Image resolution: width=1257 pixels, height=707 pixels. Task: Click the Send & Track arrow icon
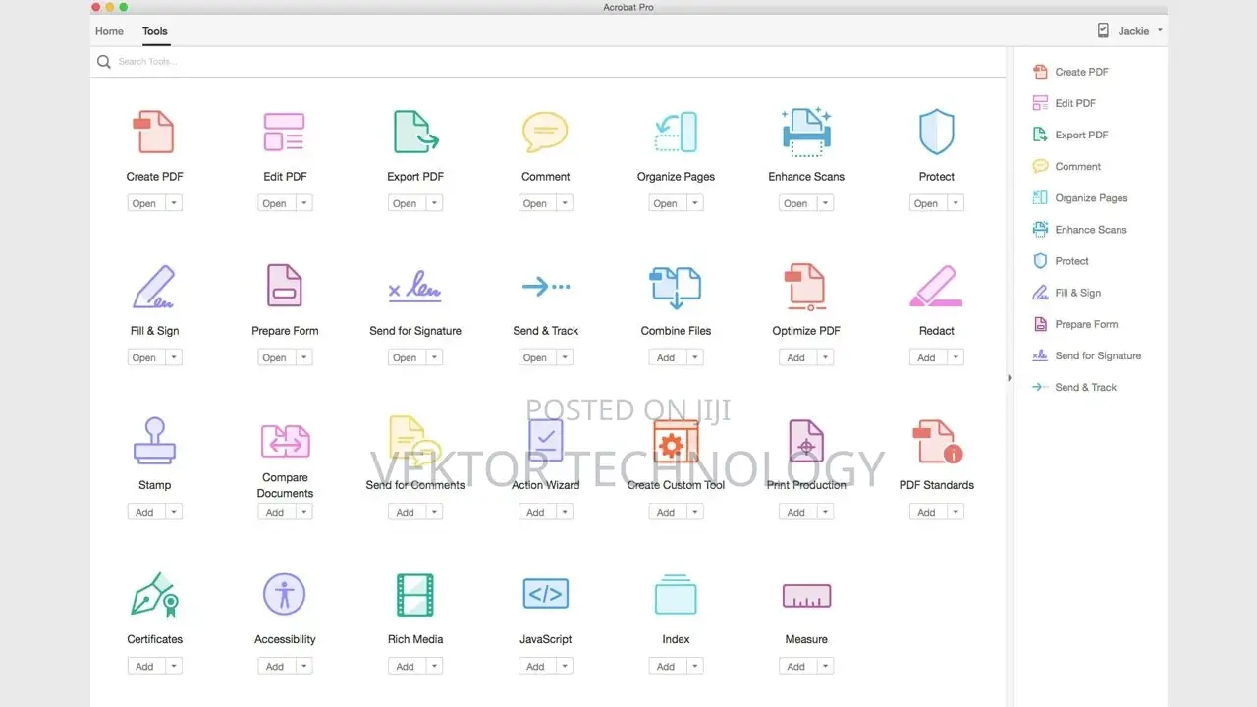[545, 287]
